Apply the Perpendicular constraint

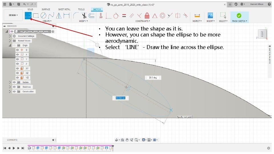pyautogui.click(x=139, y=16)
